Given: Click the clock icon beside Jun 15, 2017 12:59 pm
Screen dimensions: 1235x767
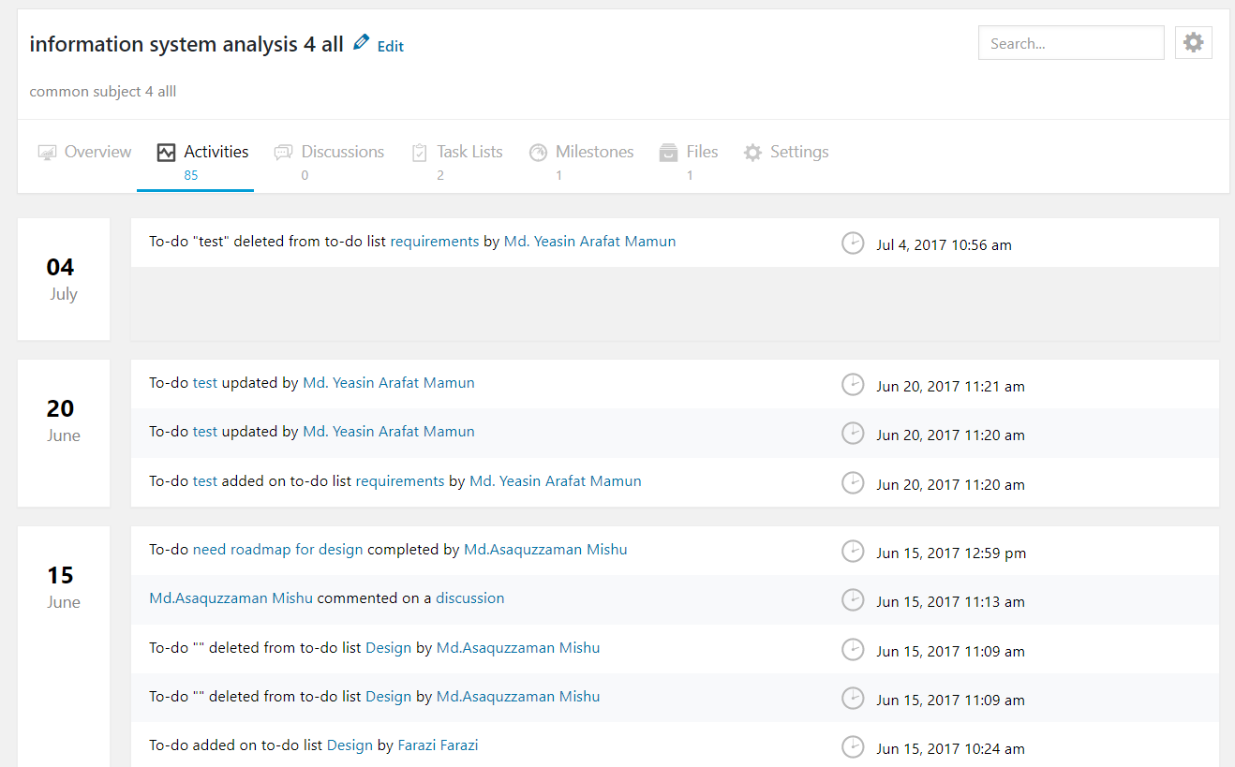Looking at the screenshot, I should point(853,552).
